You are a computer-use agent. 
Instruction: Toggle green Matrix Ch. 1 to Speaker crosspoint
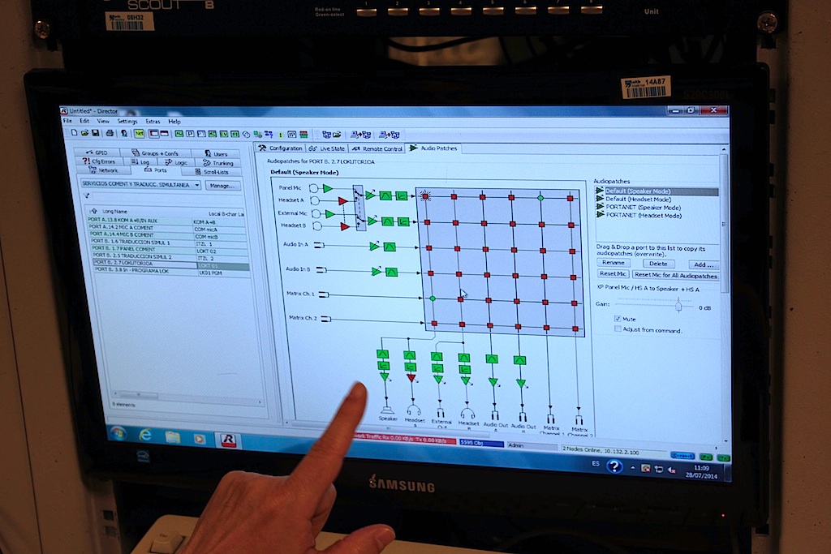click(433, 298)
